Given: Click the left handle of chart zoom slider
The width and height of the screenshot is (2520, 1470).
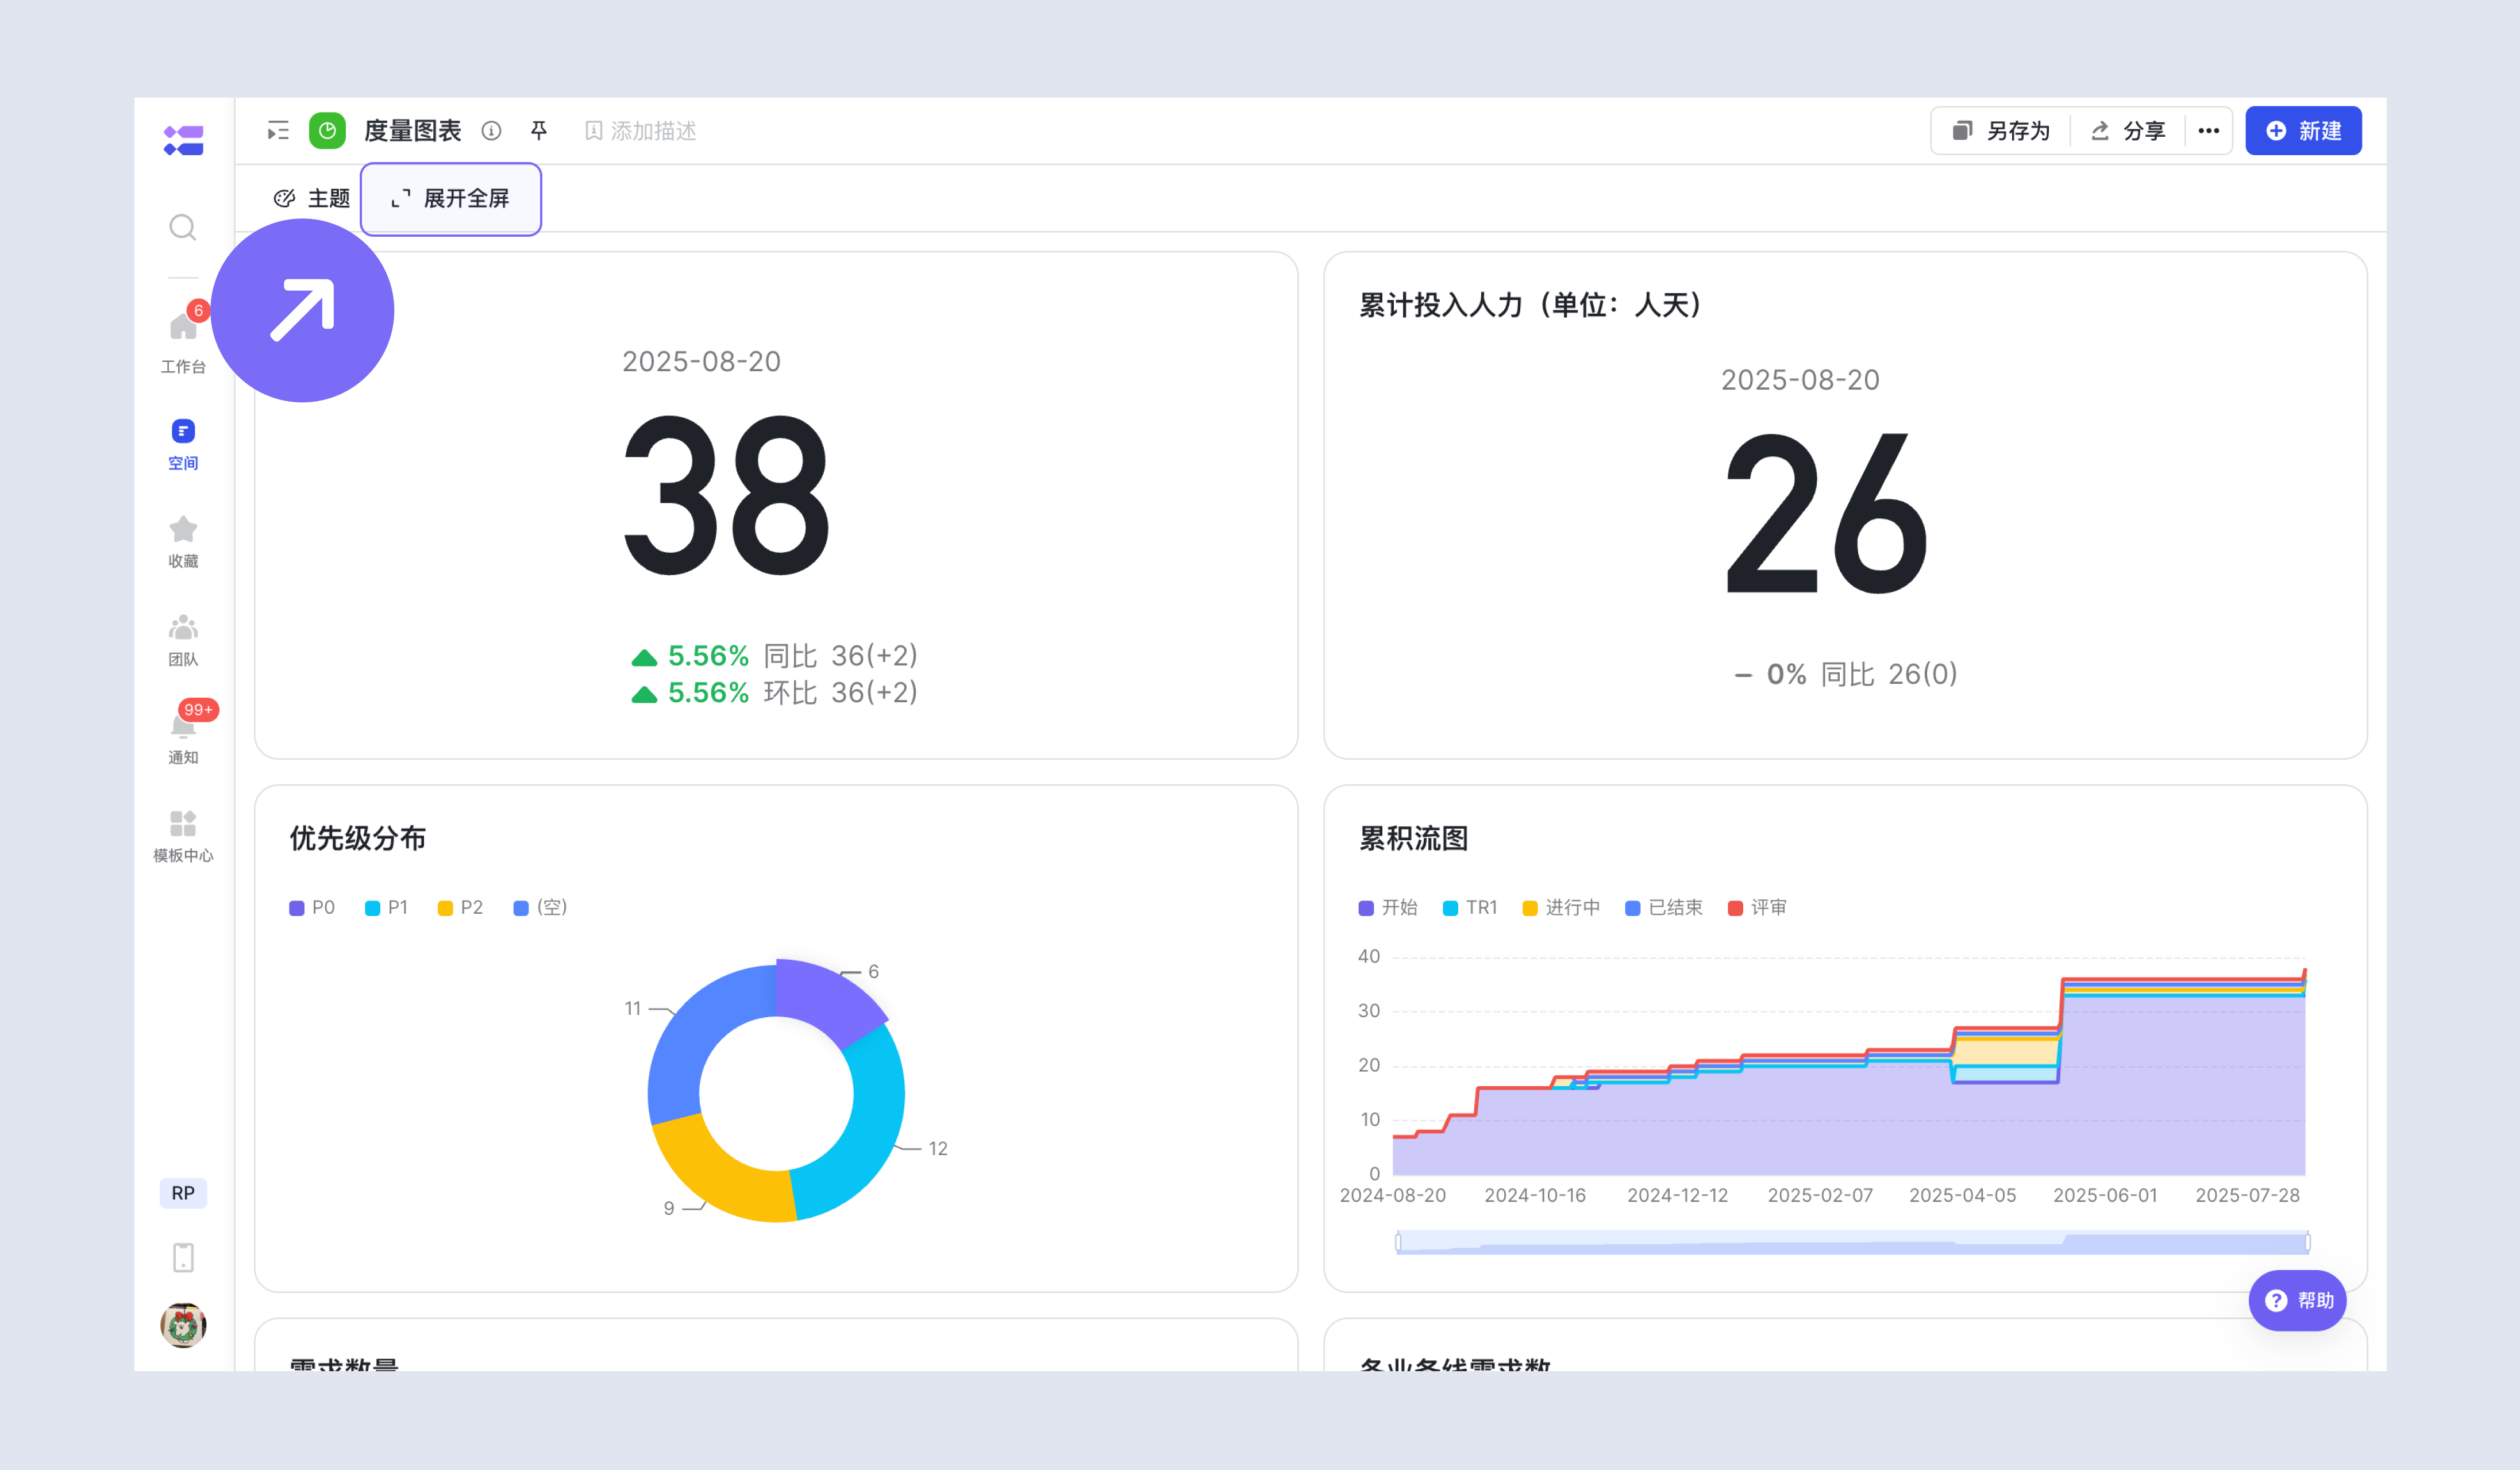Looking at the screenshot, I should click(1398, 1243).
